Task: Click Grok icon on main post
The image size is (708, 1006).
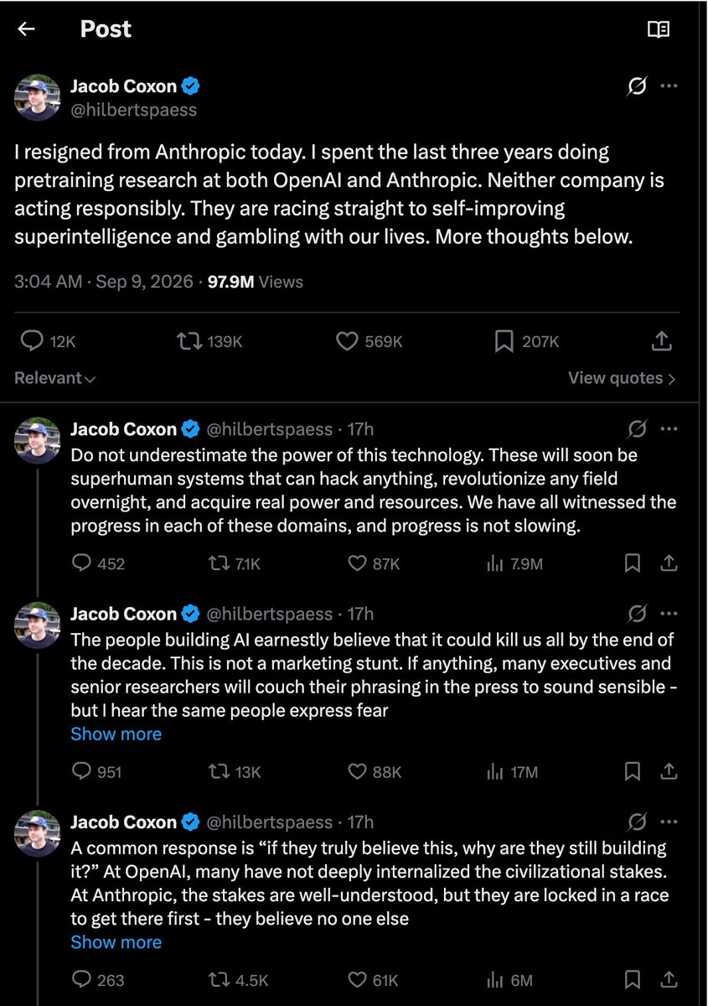Action: [637, 86]
